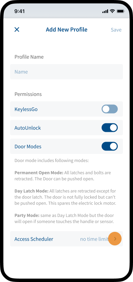
Task: Select the 'no time limit' value
Action: coord(94,239)
